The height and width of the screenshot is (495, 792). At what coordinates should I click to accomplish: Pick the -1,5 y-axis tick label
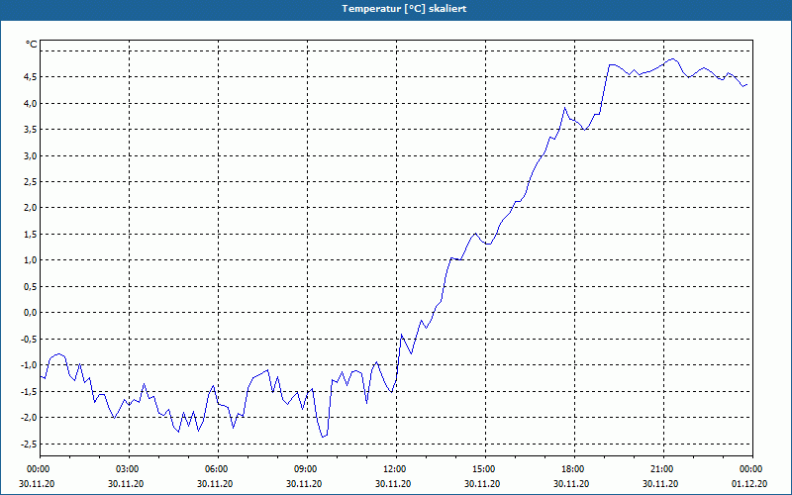click(x=28, y=391)
